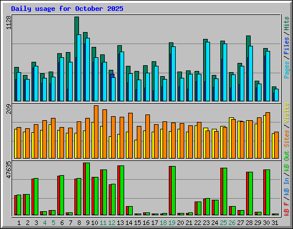
Task: Click day 9 on the x-axis
Action: pyautogui.click(x=88, y=223)
